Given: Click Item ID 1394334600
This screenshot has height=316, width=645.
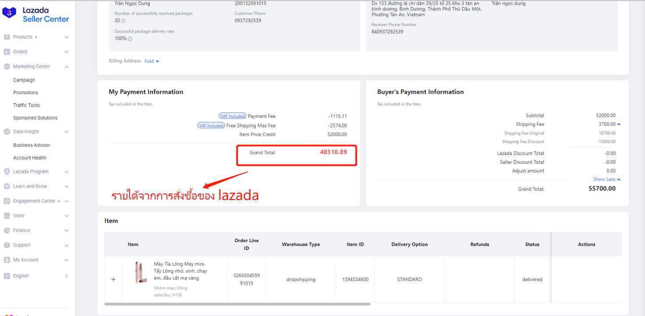Looking at the screenshot, I should click(x=355, y=279).
